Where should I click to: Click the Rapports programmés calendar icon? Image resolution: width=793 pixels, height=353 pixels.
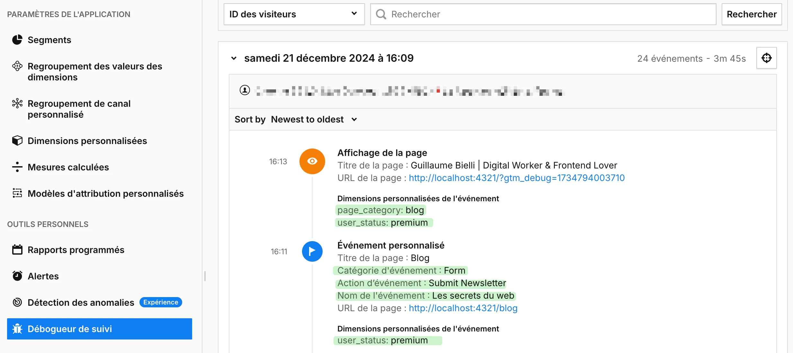point(17,249)
